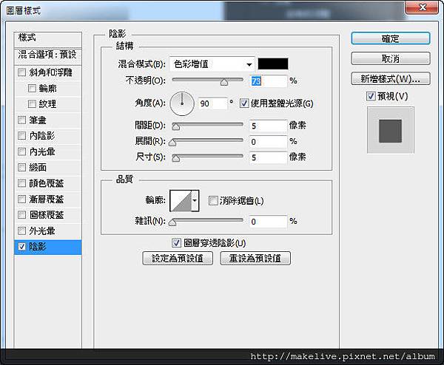
Task: Click 設定為預設值 button
Action: pyautogui.click(x=178, y=258)
